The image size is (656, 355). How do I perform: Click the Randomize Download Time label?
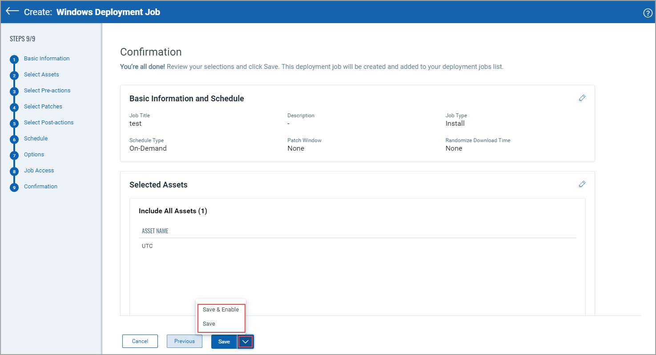[x=478, y=140]
